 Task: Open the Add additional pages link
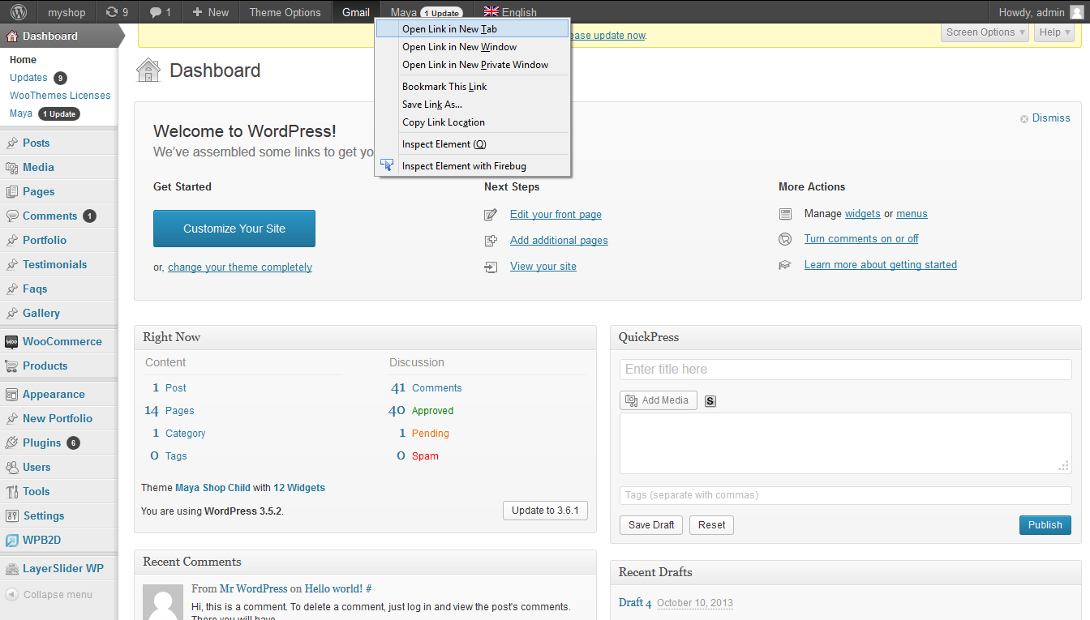coord(559,241)
